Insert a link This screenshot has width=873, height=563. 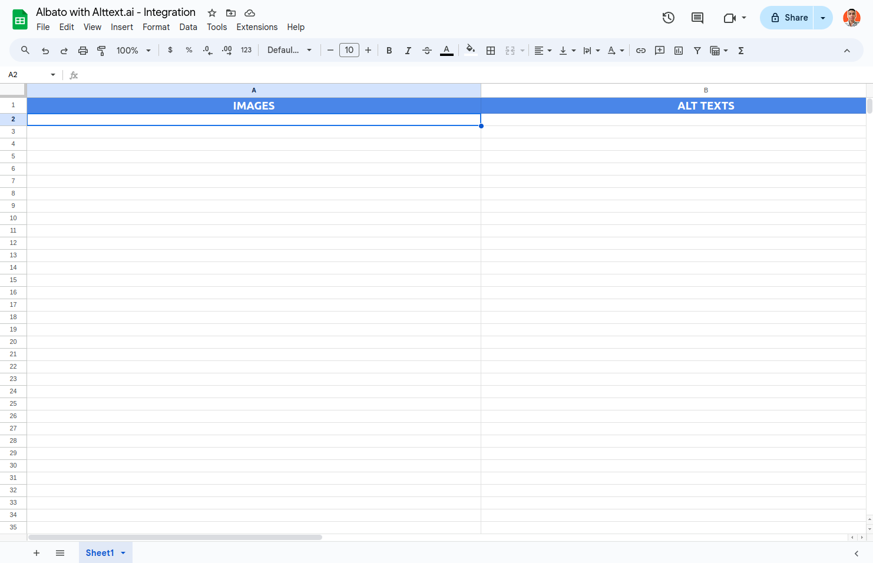641,51
